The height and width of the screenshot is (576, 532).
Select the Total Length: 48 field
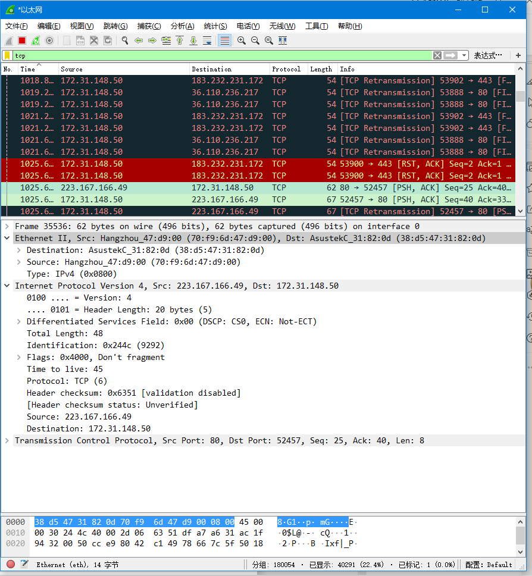coord(65,334)
